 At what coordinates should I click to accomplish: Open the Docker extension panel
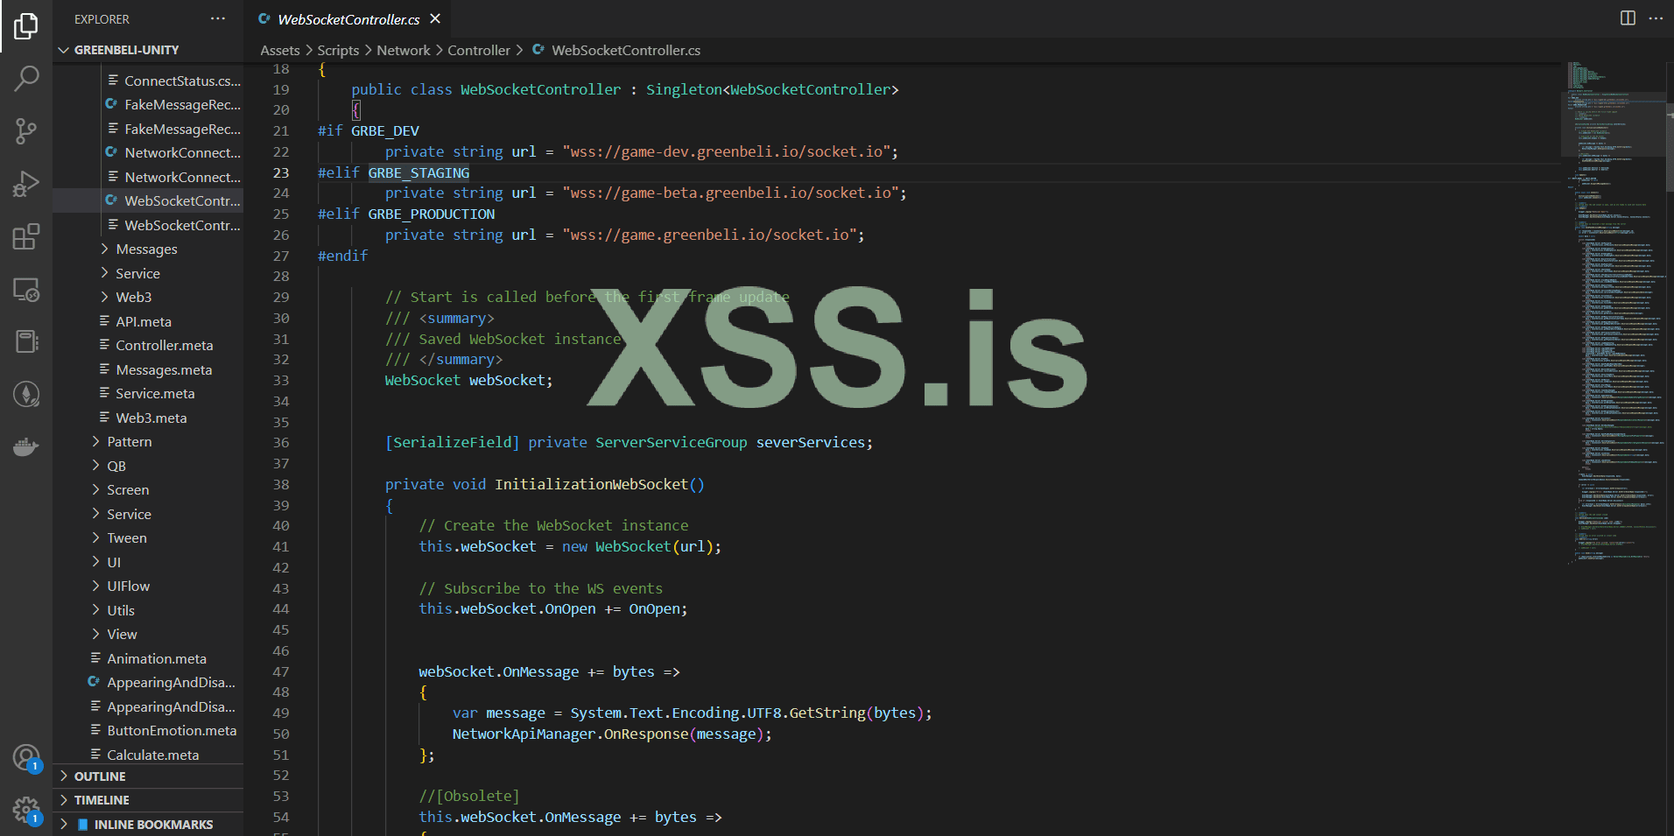coord(26,446)
